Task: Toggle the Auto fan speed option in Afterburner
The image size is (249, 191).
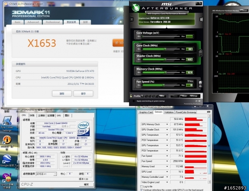Action: coord(191,81)
